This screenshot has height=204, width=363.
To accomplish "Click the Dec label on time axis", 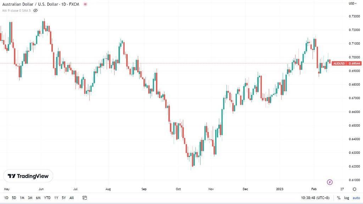I will pos(245,189).
